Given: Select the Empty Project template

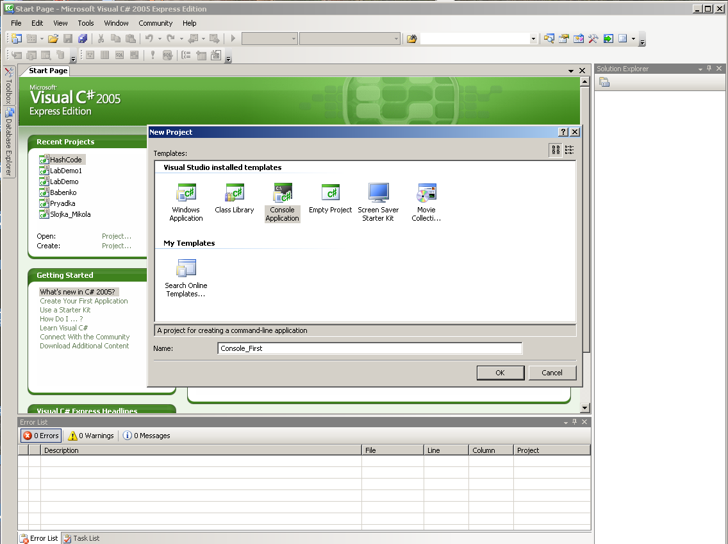Looking at the screenshot, I should point(331,198).
